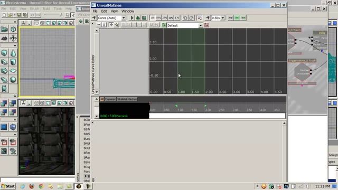The height and width of the screenshot is (190, 338).
Task: Set playback speed to 100%
Action: coord(152,18)
